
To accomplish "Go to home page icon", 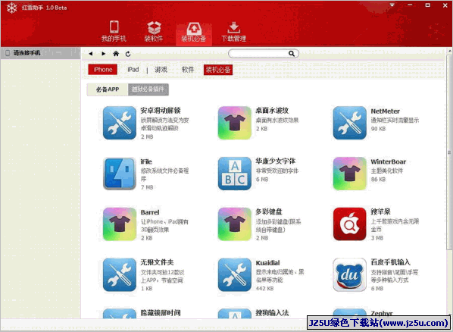I will click(x=116, y=54).
